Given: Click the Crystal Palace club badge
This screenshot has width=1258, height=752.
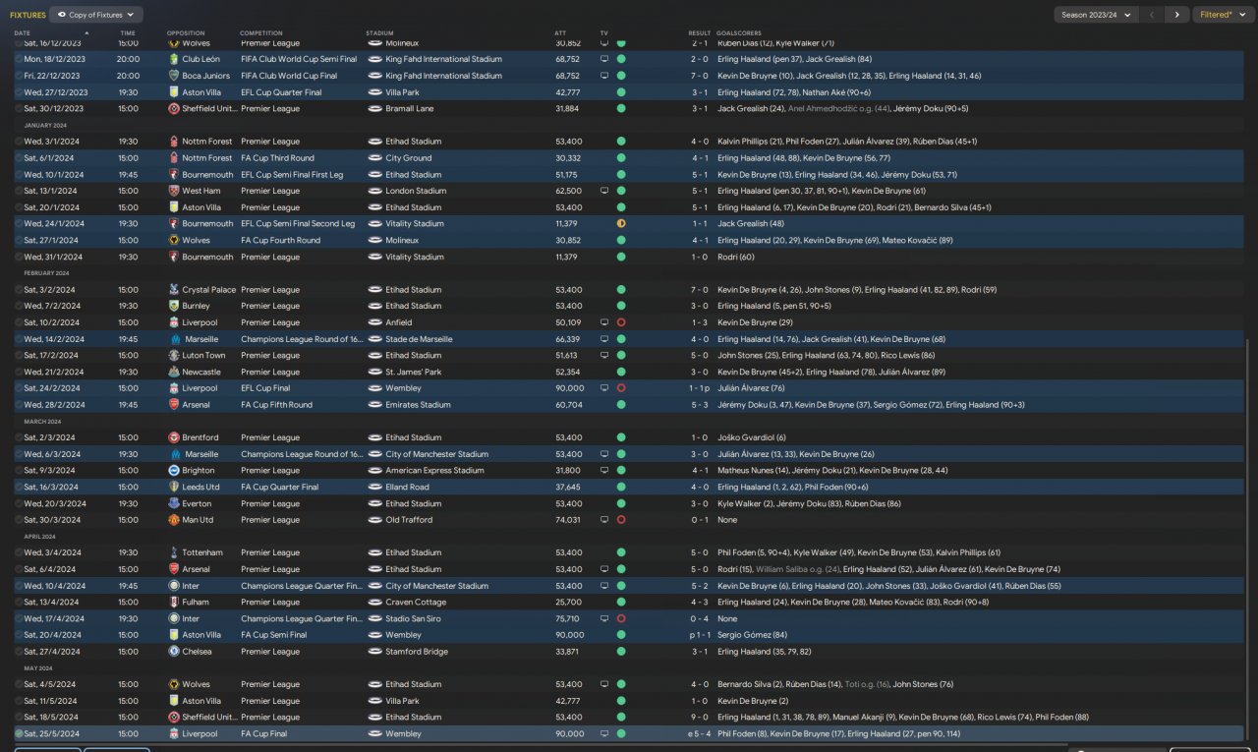Looking at the screenshot, I should coord(174,290).
